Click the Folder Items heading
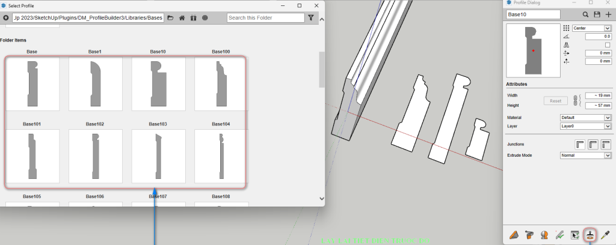Screen dimensions: 616x245 (x=13, y=40)
